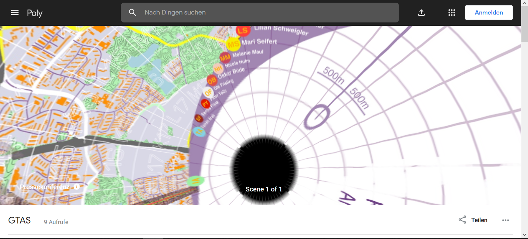Image resolution: width=528 pixels, height=239 pixels.
Task: Open the three-dot more options menu
Action: (x=506, y=220)
